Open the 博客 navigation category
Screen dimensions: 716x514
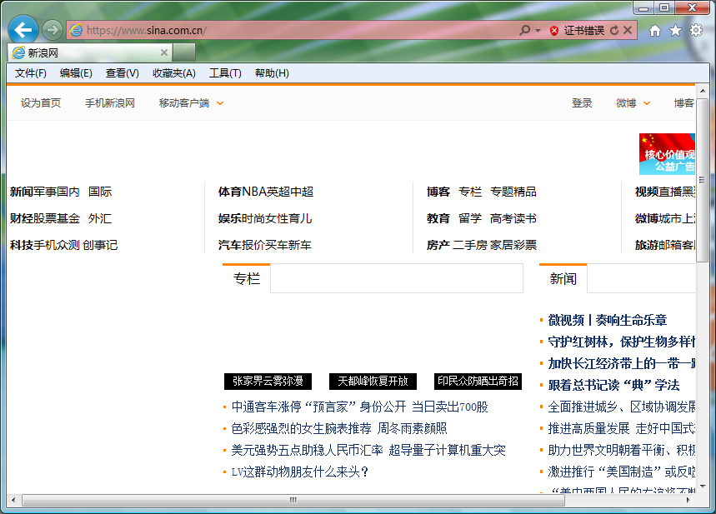point(438,192)
